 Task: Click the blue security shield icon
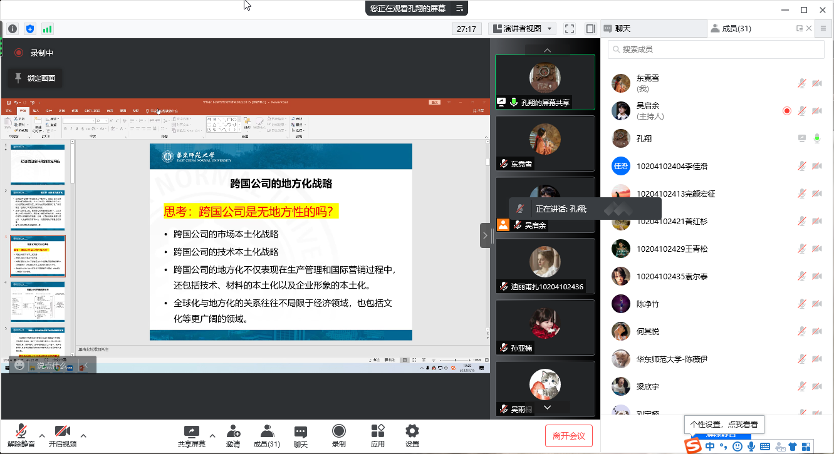tap(30, 29)
